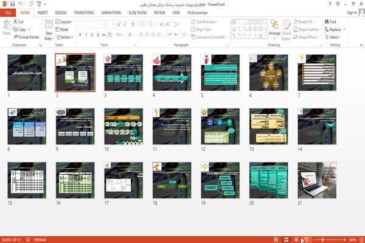The image size is (365, 243).
Task: Click the Save icon in the title bar
Action: click(x=13, y=4)
